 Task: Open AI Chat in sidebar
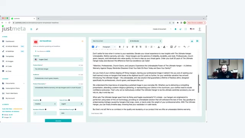tap(8, 71)
